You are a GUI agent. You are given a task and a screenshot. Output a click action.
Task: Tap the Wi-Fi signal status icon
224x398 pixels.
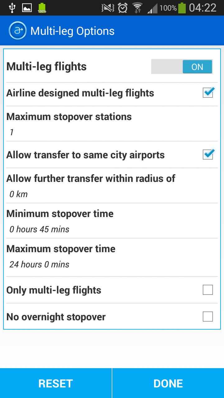pyautogui.click(x=137, y=8)
